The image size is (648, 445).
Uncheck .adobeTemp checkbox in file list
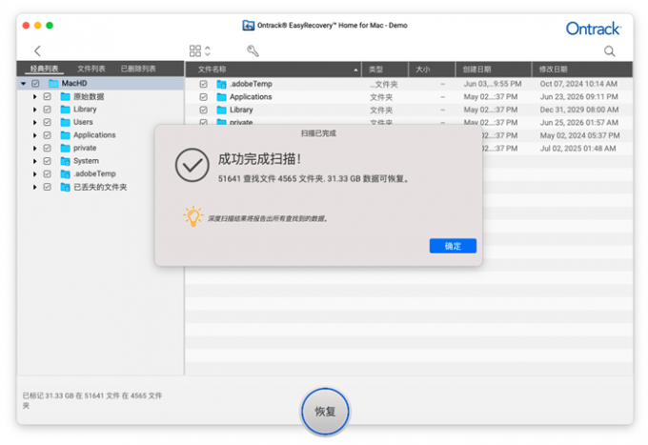point(203,84)
